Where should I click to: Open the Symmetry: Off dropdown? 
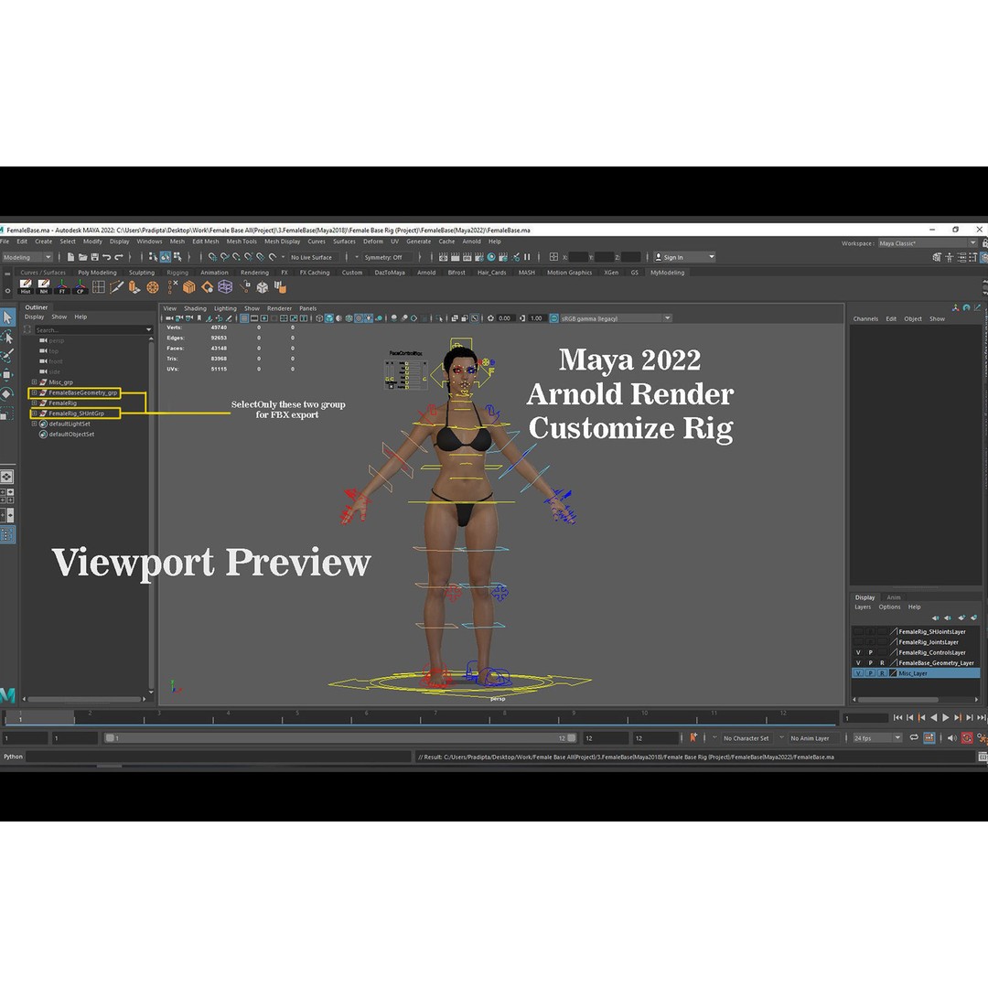pos(387,257)
